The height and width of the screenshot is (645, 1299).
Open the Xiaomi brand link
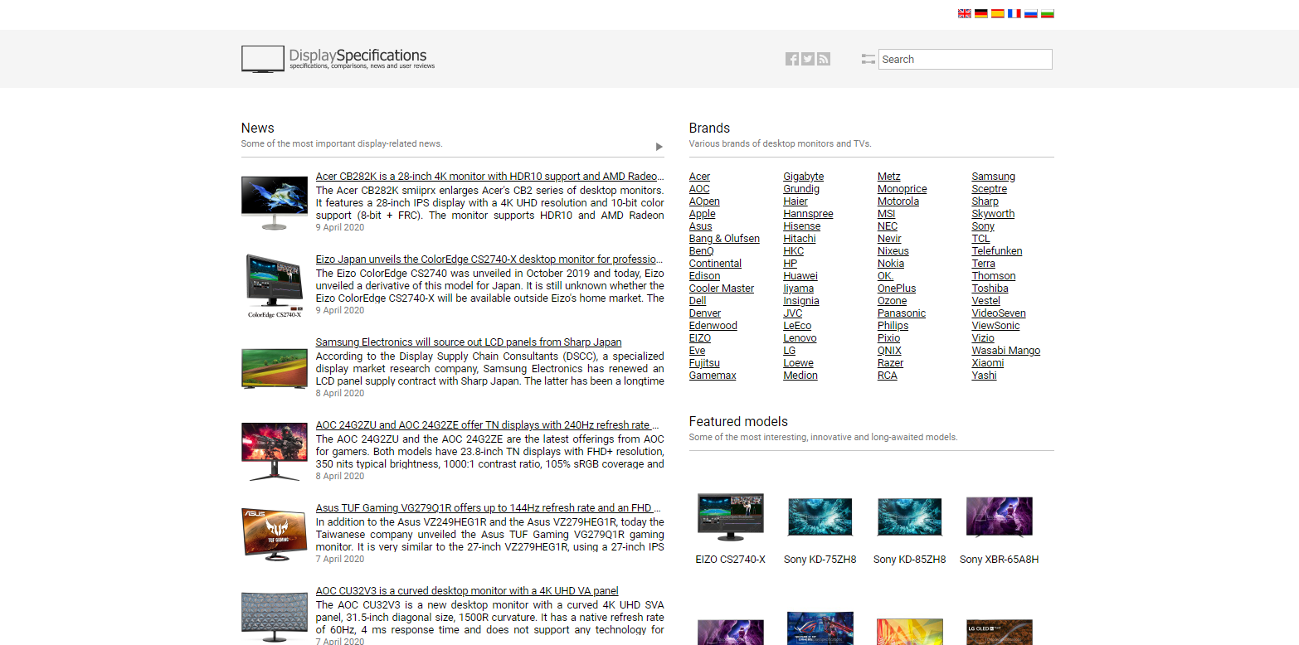988,363
